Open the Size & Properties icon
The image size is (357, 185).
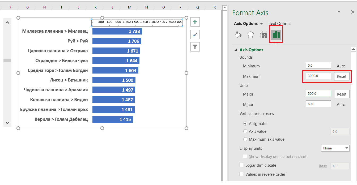coord(263,35)
